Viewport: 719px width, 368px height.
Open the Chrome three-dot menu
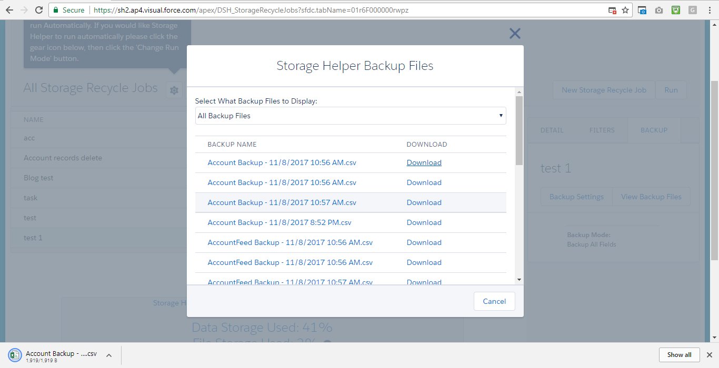pos(709,10)
